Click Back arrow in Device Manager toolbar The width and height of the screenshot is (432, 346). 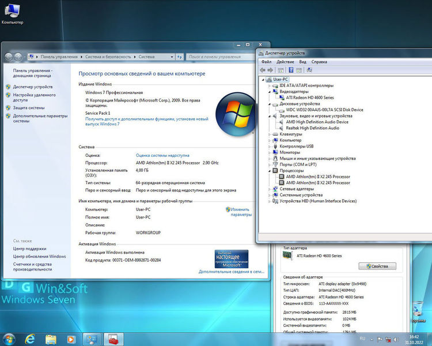tap(263, 70)
